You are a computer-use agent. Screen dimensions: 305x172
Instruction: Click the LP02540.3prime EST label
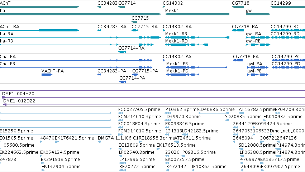click(x=137, y=152)
